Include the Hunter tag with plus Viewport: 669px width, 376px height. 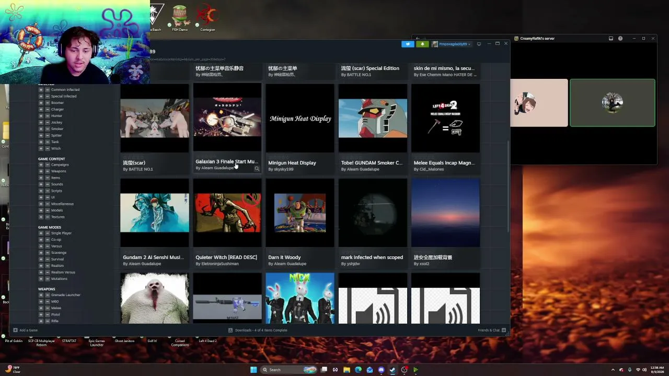(41, 116)
